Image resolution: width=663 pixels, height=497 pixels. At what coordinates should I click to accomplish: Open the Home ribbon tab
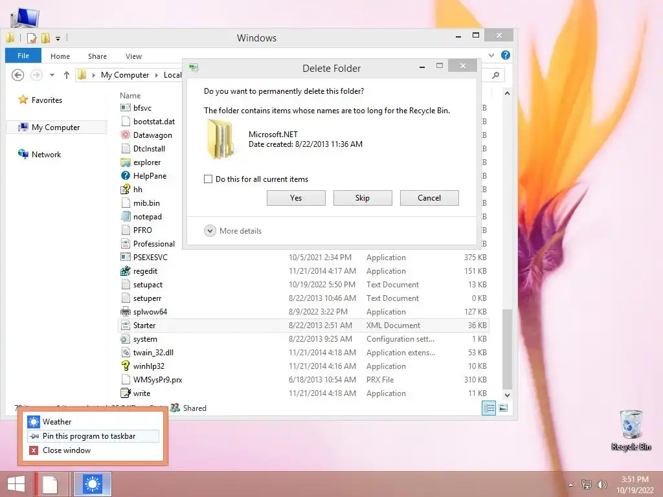pos(60,56)
